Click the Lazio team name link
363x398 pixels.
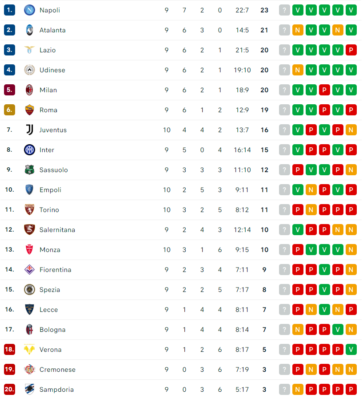click(48, 50)
